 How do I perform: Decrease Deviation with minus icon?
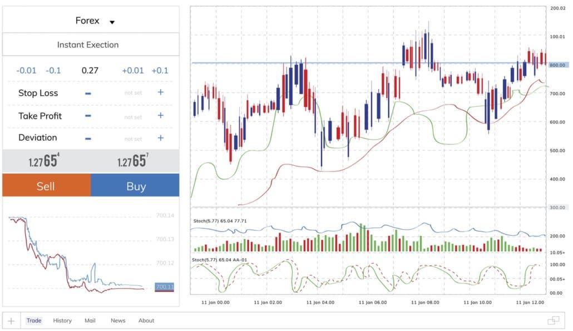pos(88,139)
